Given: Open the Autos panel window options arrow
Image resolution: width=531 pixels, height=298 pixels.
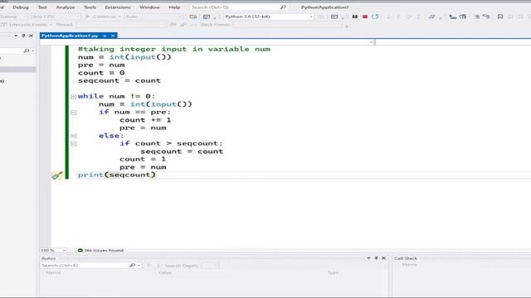Looking at the screenshot, I should (368, 258).
